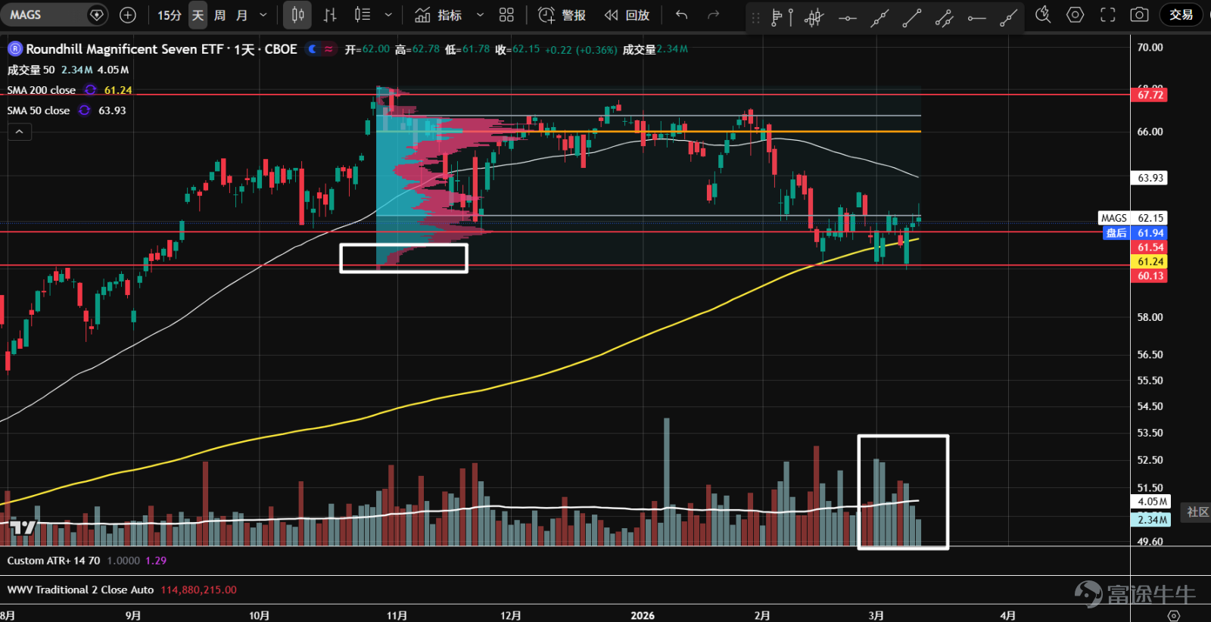1211x622 pixels.
Task: Add a symbol to compare with the plus icon
Action: tap(128, 14)
